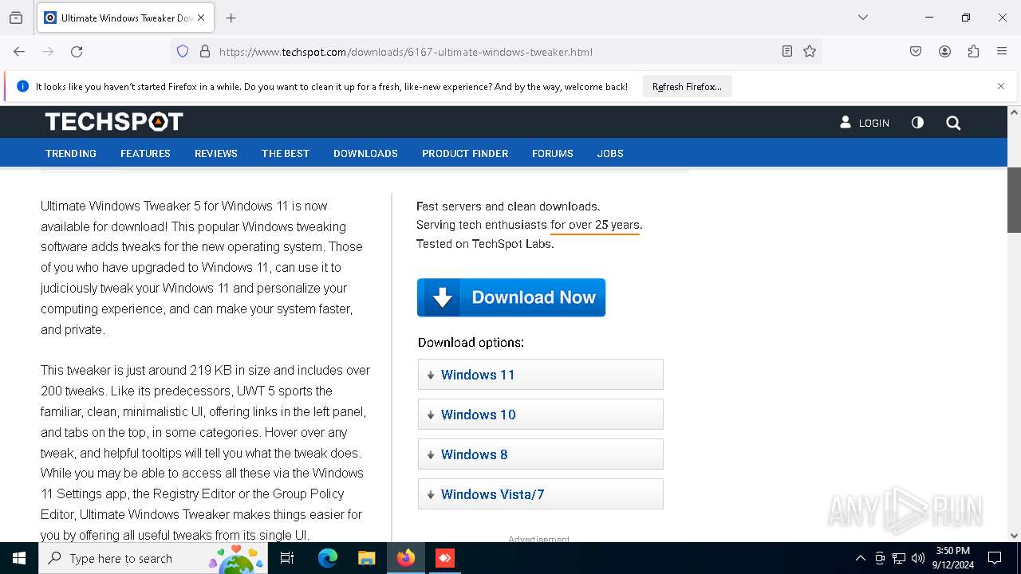Open the Firefox application menu hamburger

(x=1002, y=52)
